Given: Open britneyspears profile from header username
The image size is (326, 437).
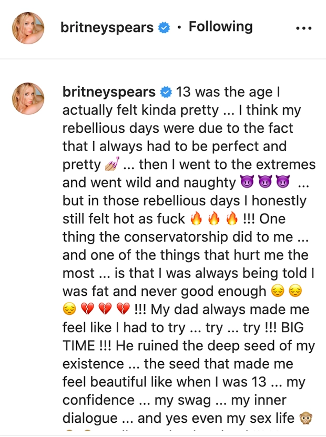Looking at the screenshot, I should pyautogui.click(x=107, y=27).
